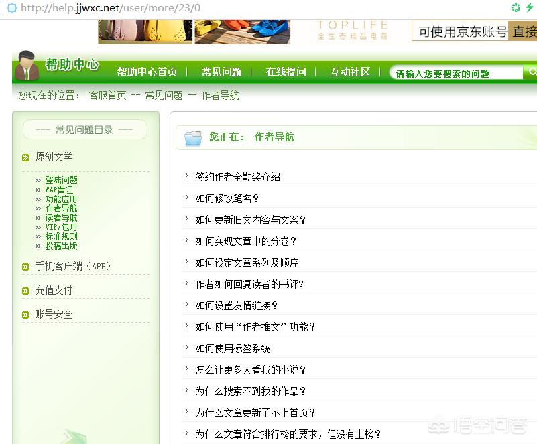Click the 可使用京东账号 banner text
Viewport: 537px width, 444px height.
(x=463, y=31)
